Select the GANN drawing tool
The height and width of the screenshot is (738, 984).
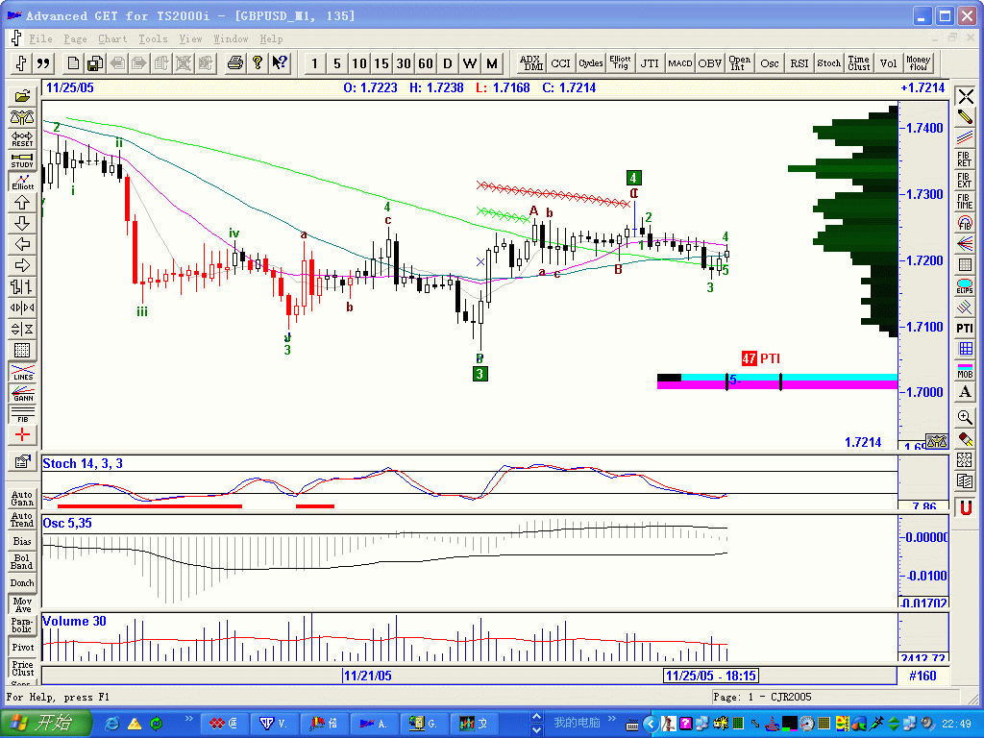click(22, 393)
